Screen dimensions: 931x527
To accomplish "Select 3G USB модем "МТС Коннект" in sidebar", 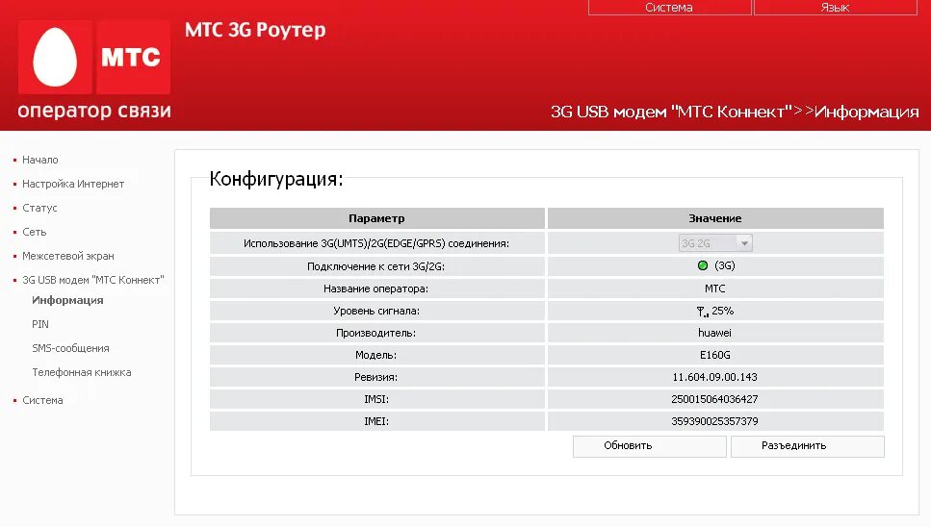I will tap(92, 280).
